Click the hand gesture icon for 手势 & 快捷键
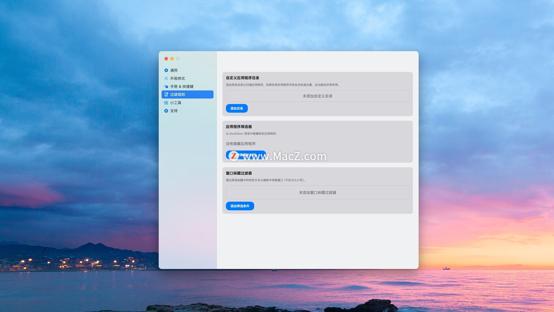The width and height of the screenshot is (554, 312). tap(166, 86)
